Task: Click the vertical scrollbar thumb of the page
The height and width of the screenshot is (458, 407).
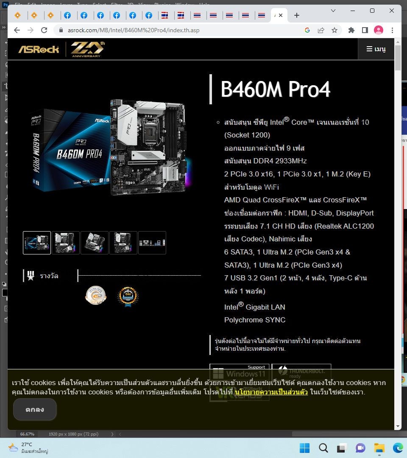Action: tap(398, 58)
